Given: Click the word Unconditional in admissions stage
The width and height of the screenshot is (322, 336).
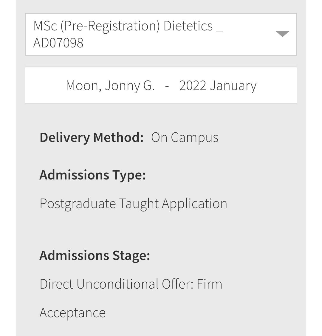Looking at the screenshot, I should pyautogui.click(x=117, y=284).
